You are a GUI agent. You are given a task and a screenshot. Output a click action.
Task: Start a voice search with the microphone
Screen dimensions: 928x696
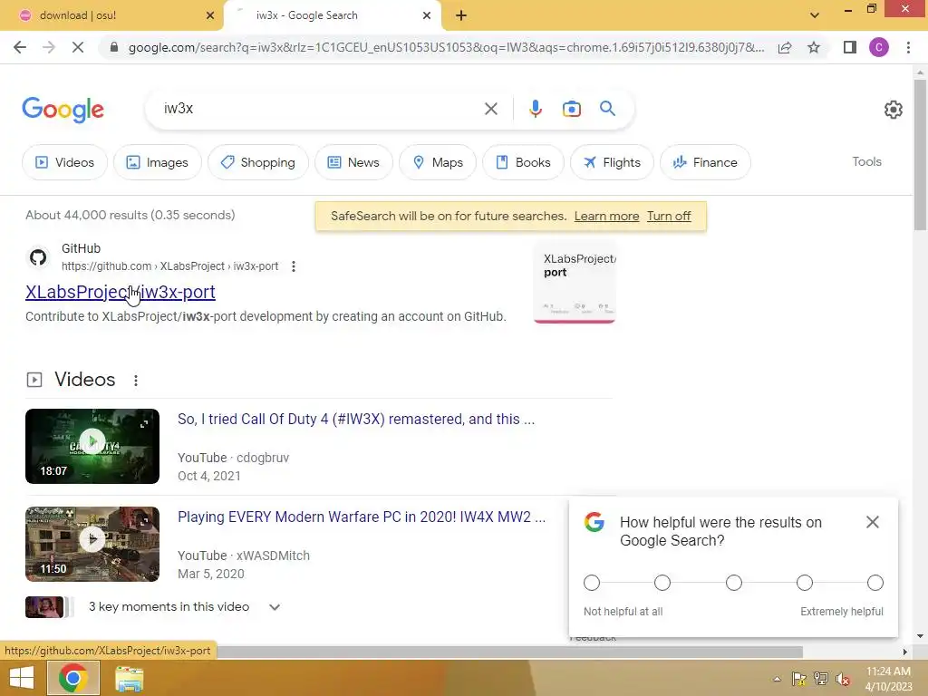(535, 109)
